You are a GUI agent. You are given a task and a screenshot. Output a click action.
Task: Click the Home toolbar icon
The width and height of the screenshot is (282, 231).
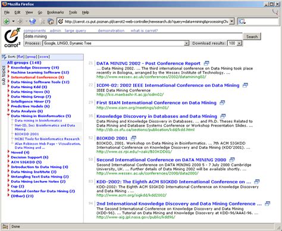(x=51, y=21)
